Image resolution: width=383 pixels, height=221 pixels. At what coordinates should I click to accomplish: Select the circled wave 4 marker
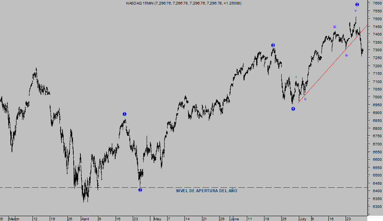tap(293, 109)
